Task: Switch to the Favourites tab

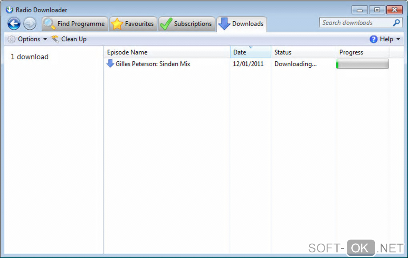Action: pos(133,24)
